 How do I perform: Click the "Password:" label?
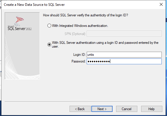[79, 61]
